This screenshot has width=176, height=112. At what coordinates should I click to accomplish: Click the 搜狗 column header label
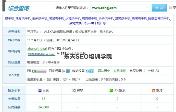tap(159, 90)
